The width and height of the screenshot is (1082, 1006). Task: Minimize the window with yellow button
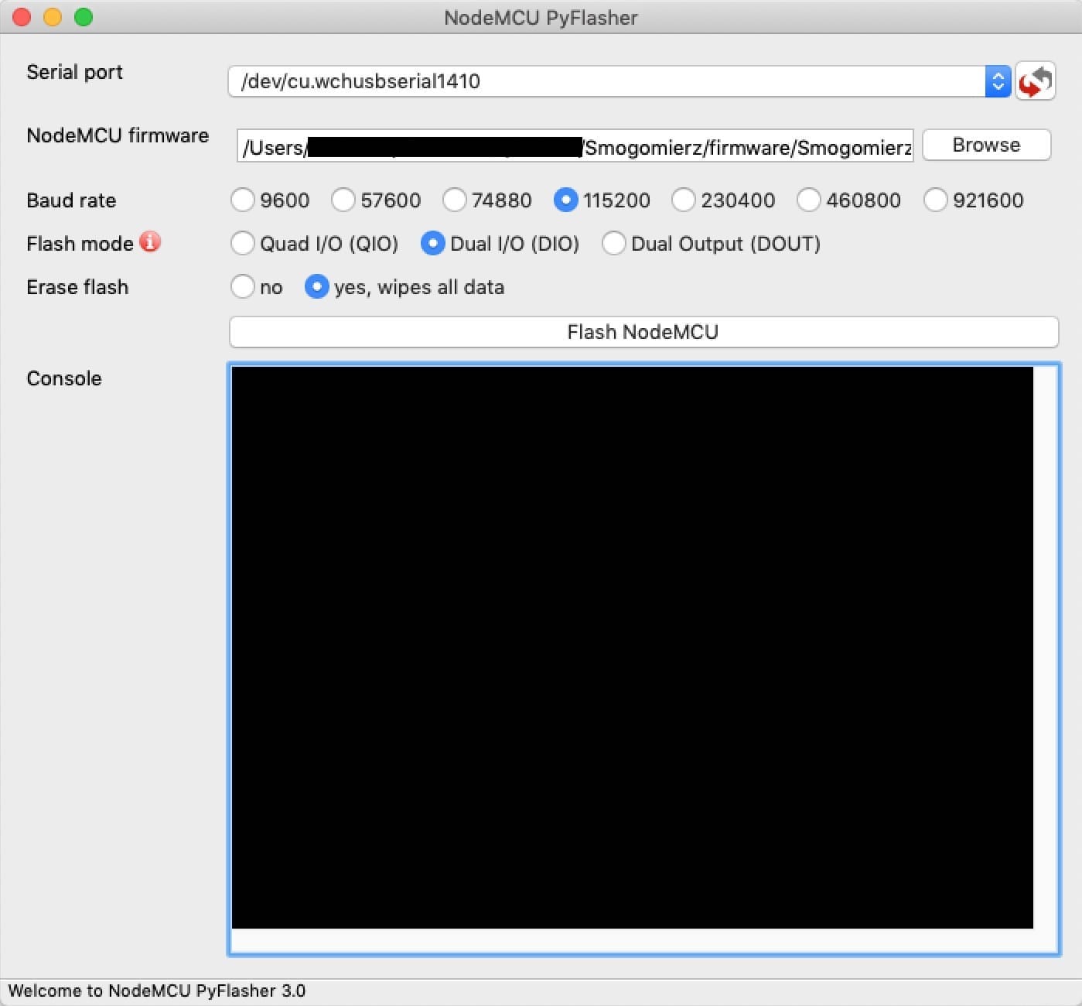pos(53,17)
